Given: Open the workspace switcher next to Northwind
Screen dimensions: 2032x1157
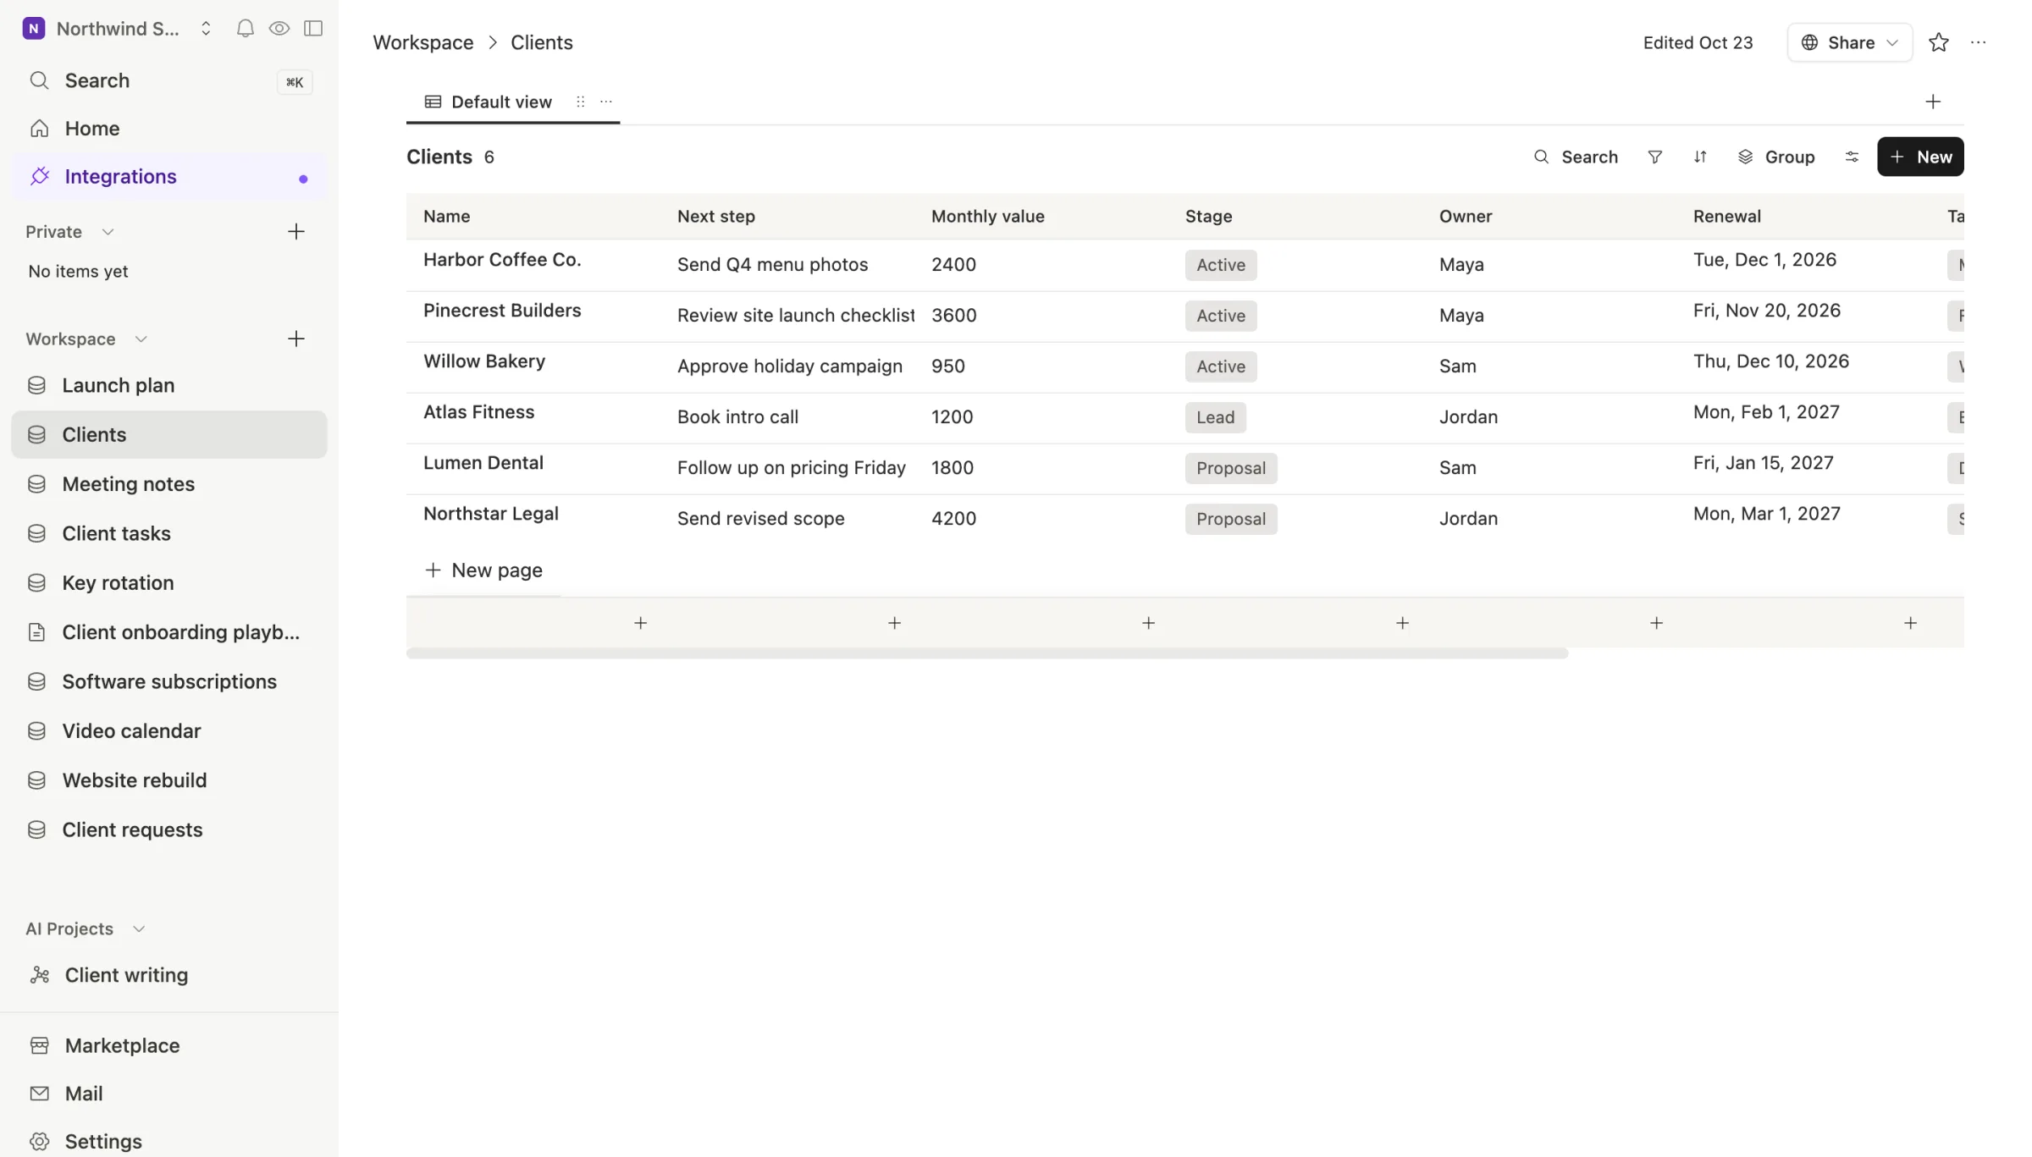Looking at the screenshot, I should [x=206, y=29].
